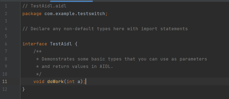229x99 pixels.
Task: Click line number 12 in the gutter
Action: point(5,89)
